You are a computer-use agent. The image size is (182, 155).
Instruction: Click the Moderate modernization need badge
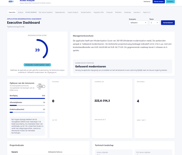tap(37, 65)
